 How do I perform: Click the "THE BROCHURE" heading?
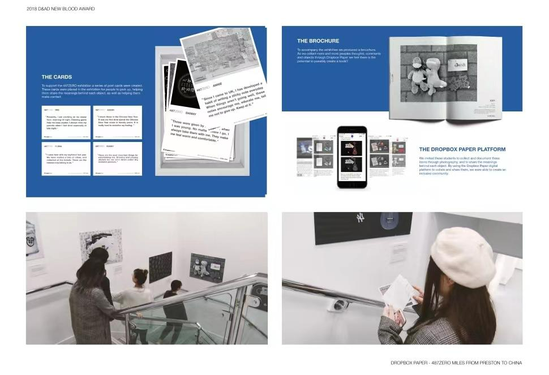pyautogui.click(x=318, y=41)
